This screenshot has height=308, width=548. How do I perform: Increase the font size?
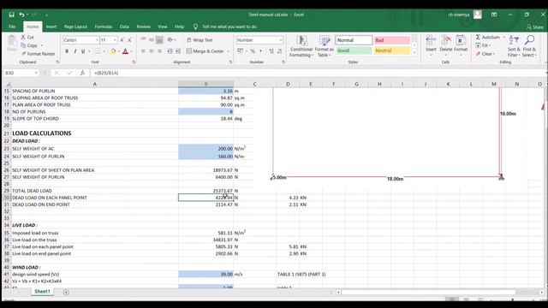tap(122, 40)
